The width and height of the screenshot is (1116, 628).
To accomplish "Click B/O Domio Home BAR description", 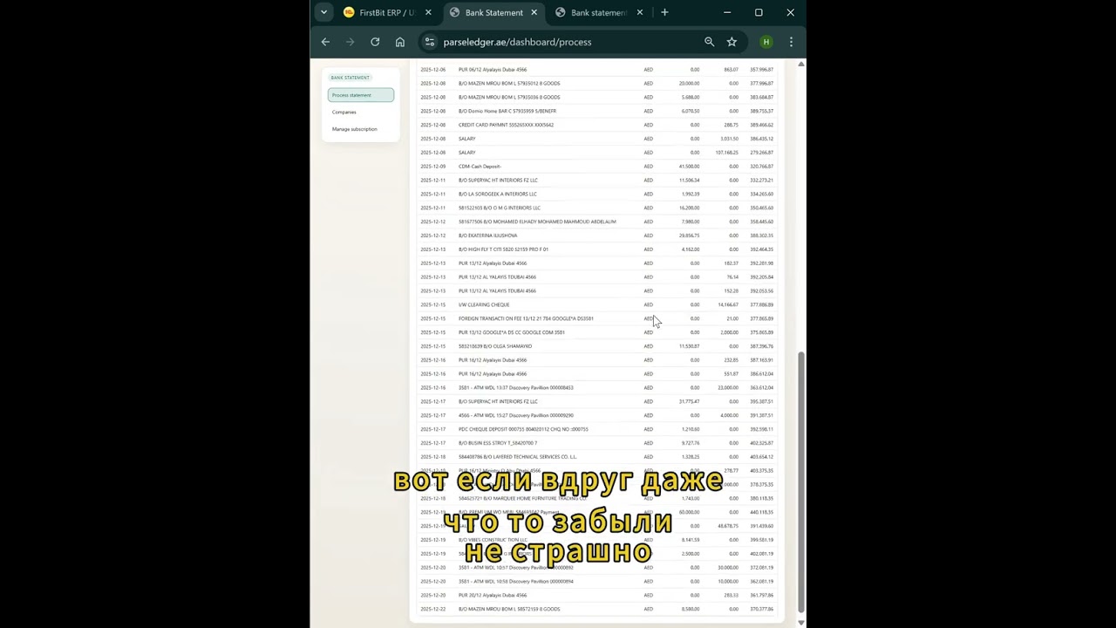I will [x=507, y=111].
